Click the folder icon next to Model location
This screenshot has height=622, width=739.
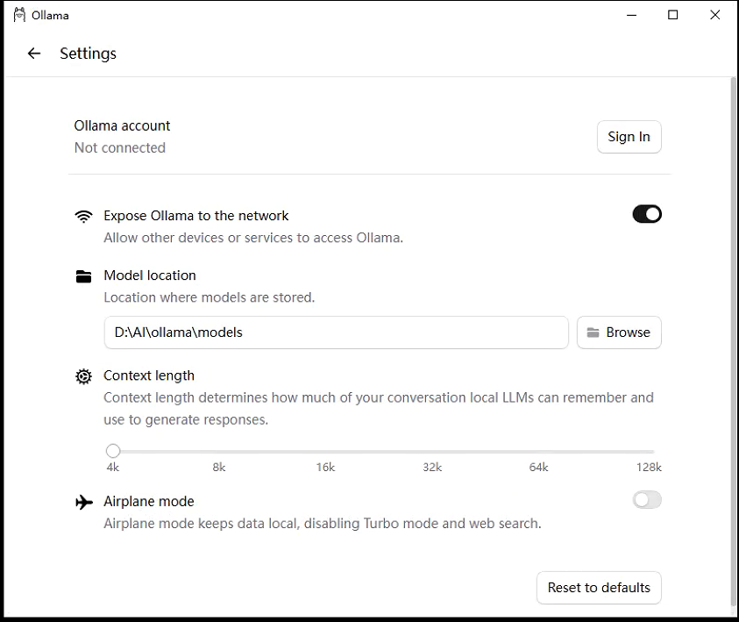pyautogui.click(x=84, y=276)
